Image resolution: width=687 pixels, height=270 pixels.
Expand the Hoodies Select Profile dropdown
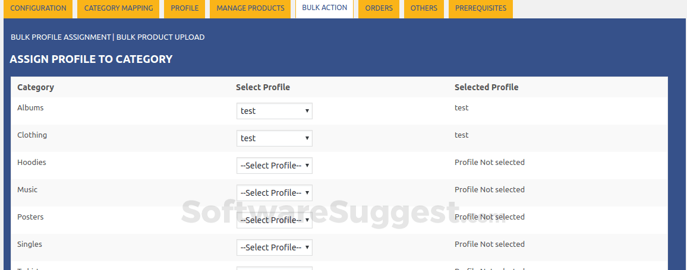pos(275,166)
